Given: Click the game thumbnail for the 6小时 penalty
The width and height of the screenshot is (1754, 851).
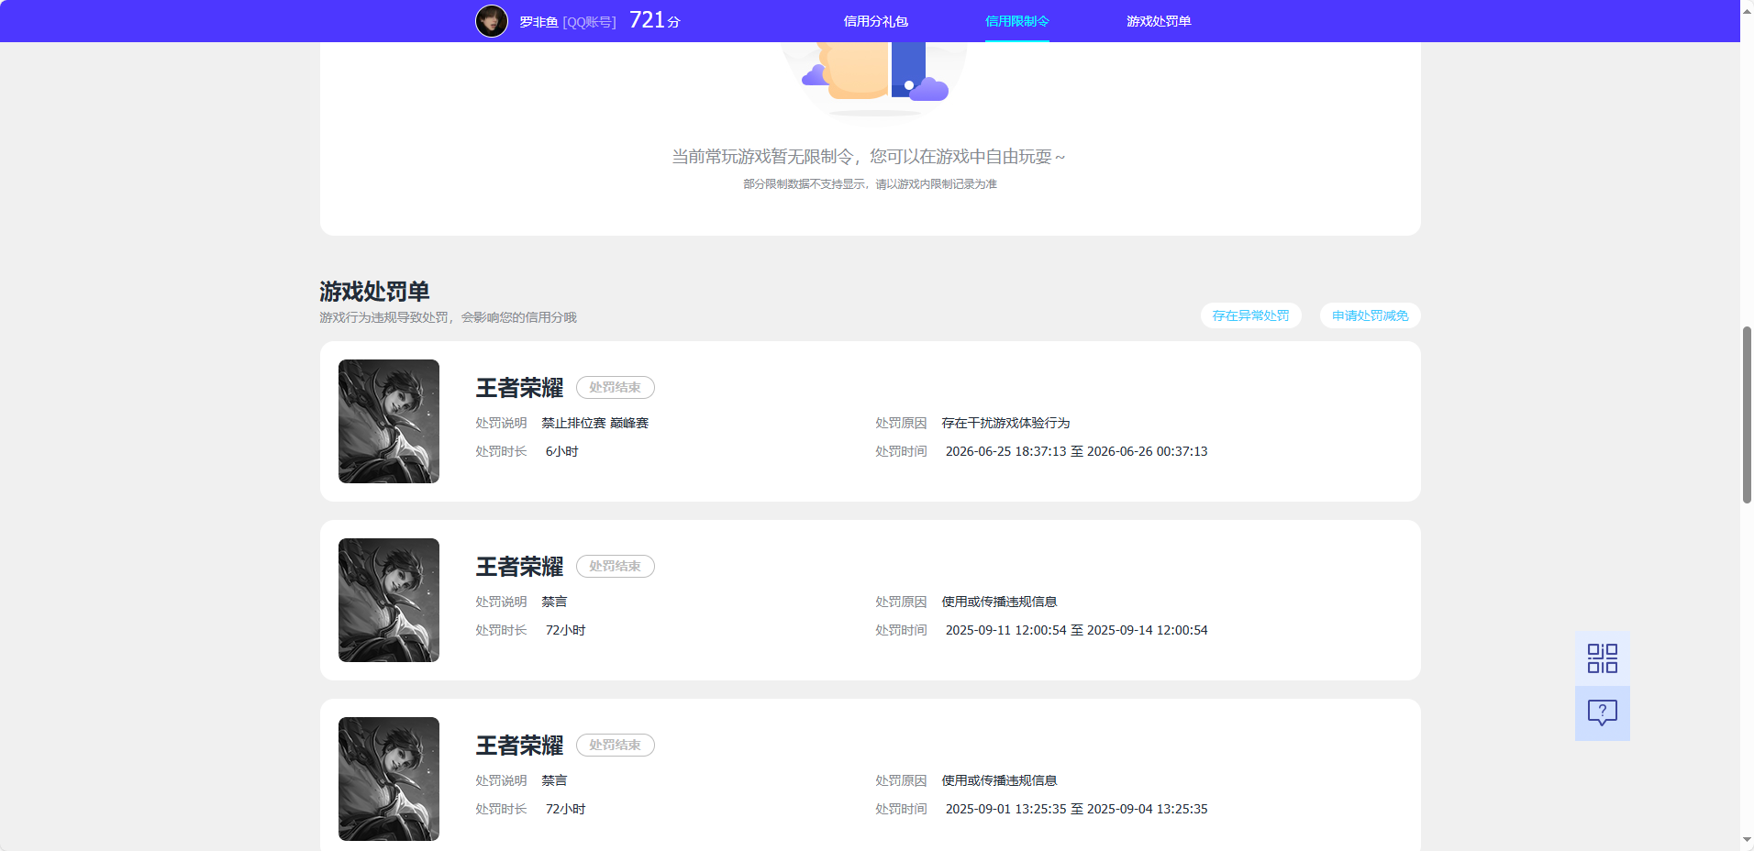Looking at the screenshot, I should click(x=389, y=422).
